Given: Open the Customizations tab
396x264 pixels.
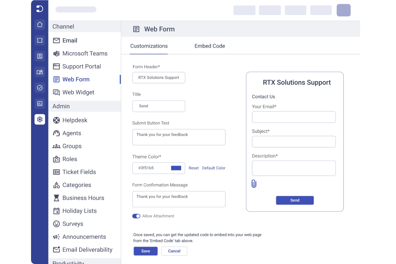Looking at the screenshot, I should pos(149,46).
